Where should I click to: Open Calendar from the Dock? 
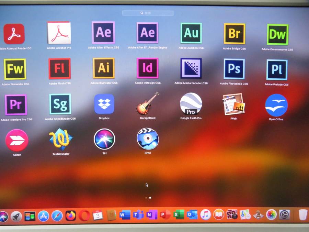pos(98,215)
